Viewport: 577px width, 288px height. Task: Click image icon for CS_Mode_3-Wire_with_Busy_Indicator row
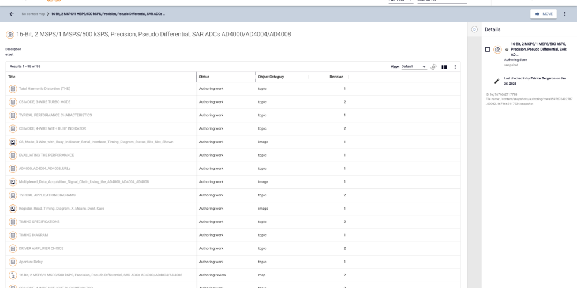13,142
